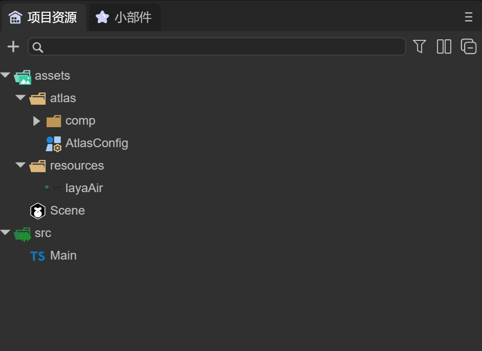Viewport: 482px width, 351px height.
Task: Click the collapse-all icon
Action: [469, 46]
